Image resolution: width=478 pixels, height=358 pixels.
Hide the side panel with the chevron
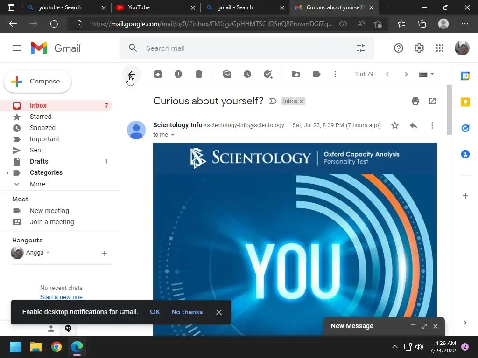tap(465, 323)
